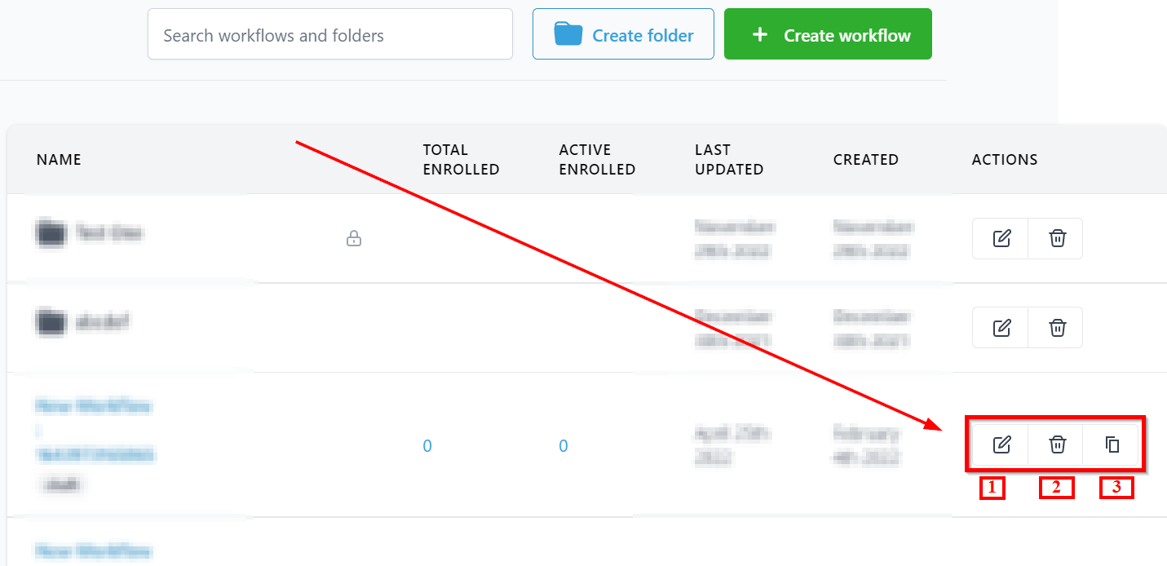The height and width of the screenshot is (566, 1167).
Task: Click the lock icon in first row
Action: coord(354,239)
